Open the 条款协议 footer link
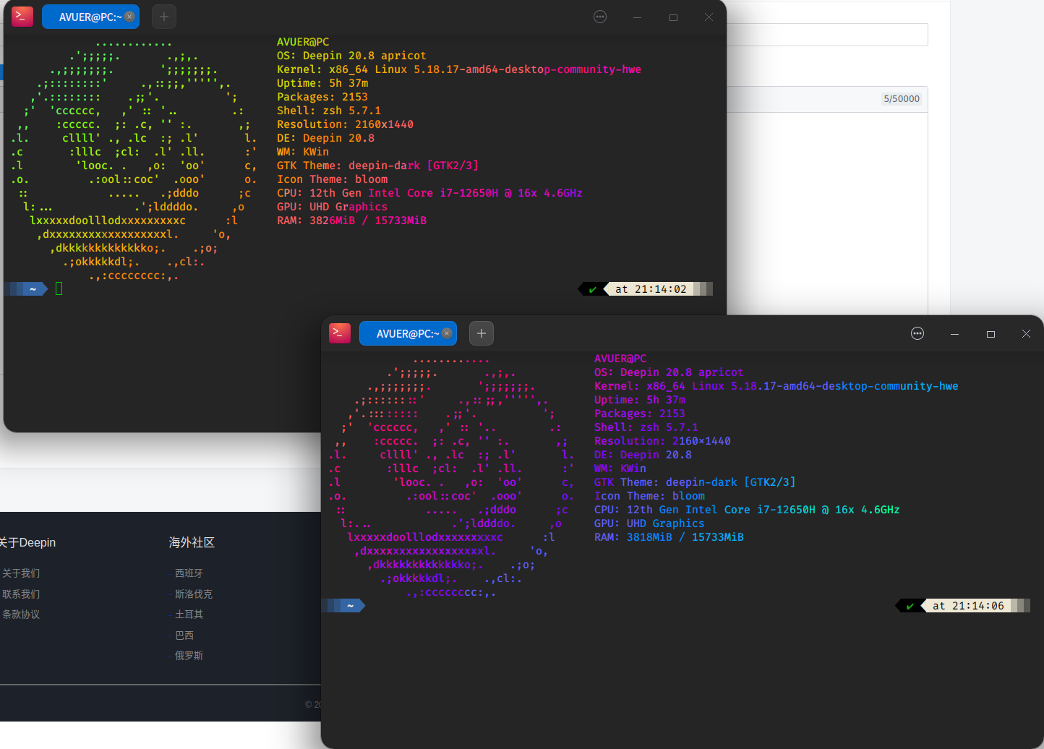Viewport: 1044px width, 749px height. pyautogui.click(x=21, y=615)
